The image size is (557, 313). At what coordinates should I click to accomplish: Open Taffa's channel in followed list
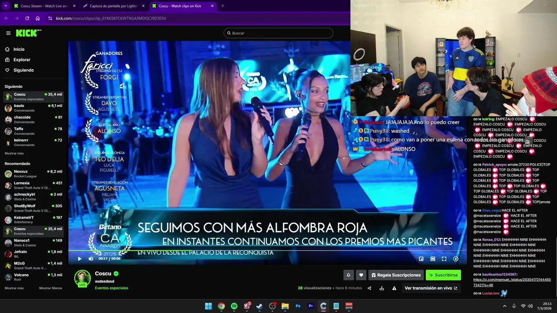point(34,131)
